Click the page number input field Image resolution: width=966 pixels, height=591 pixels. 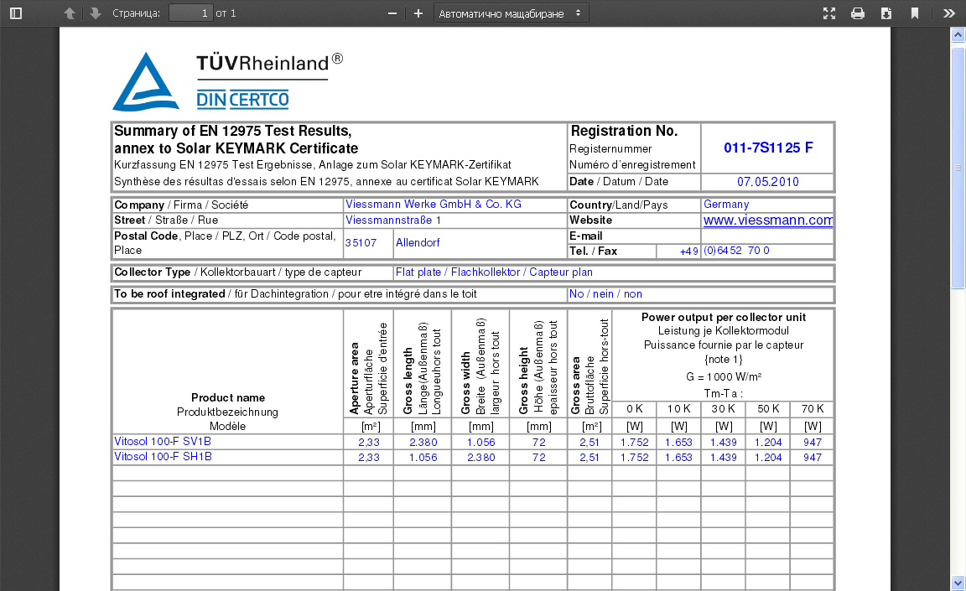(x=190, y=13)
